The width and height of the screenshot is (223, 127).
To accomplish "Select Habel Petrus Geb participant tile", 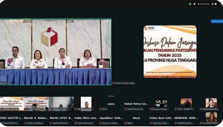I will pyautogui.click(x=136, y=104).
